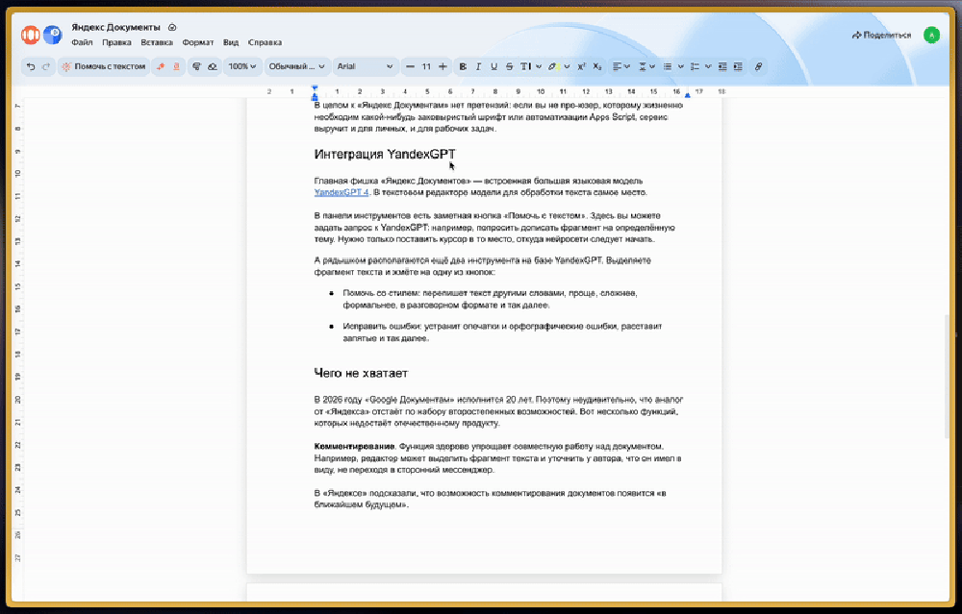Click the orange Yandex 360 logo icon
962x614 pixels.
30,35
